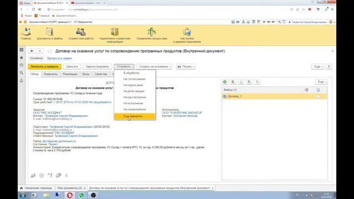Open Договорная деятельность folder link
Viewport: 354px width, 199px height.
[59, 142]
